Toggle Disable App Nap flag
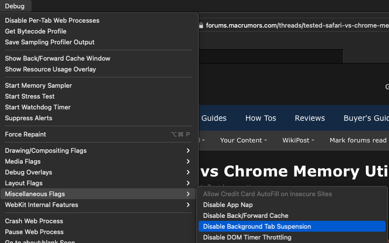This screenshot has width=389, height=243. pyautogui.click(x=228, y=205)
